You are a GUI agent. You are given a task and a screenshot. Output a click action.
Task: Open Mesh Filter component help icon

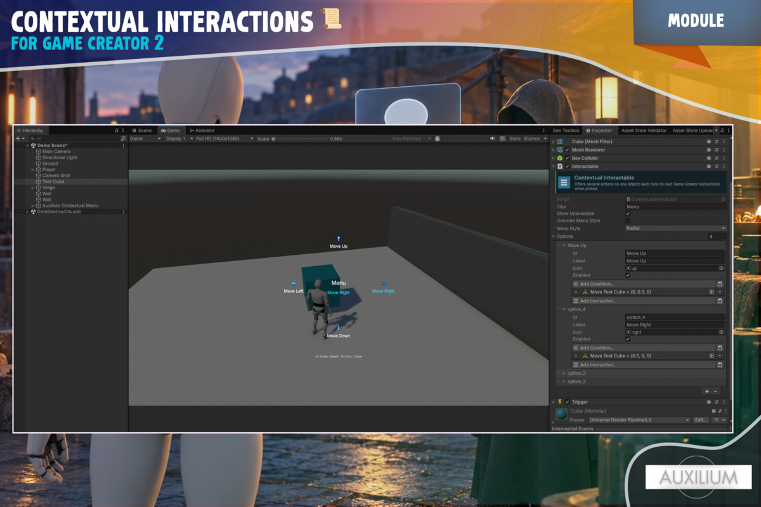709,141
